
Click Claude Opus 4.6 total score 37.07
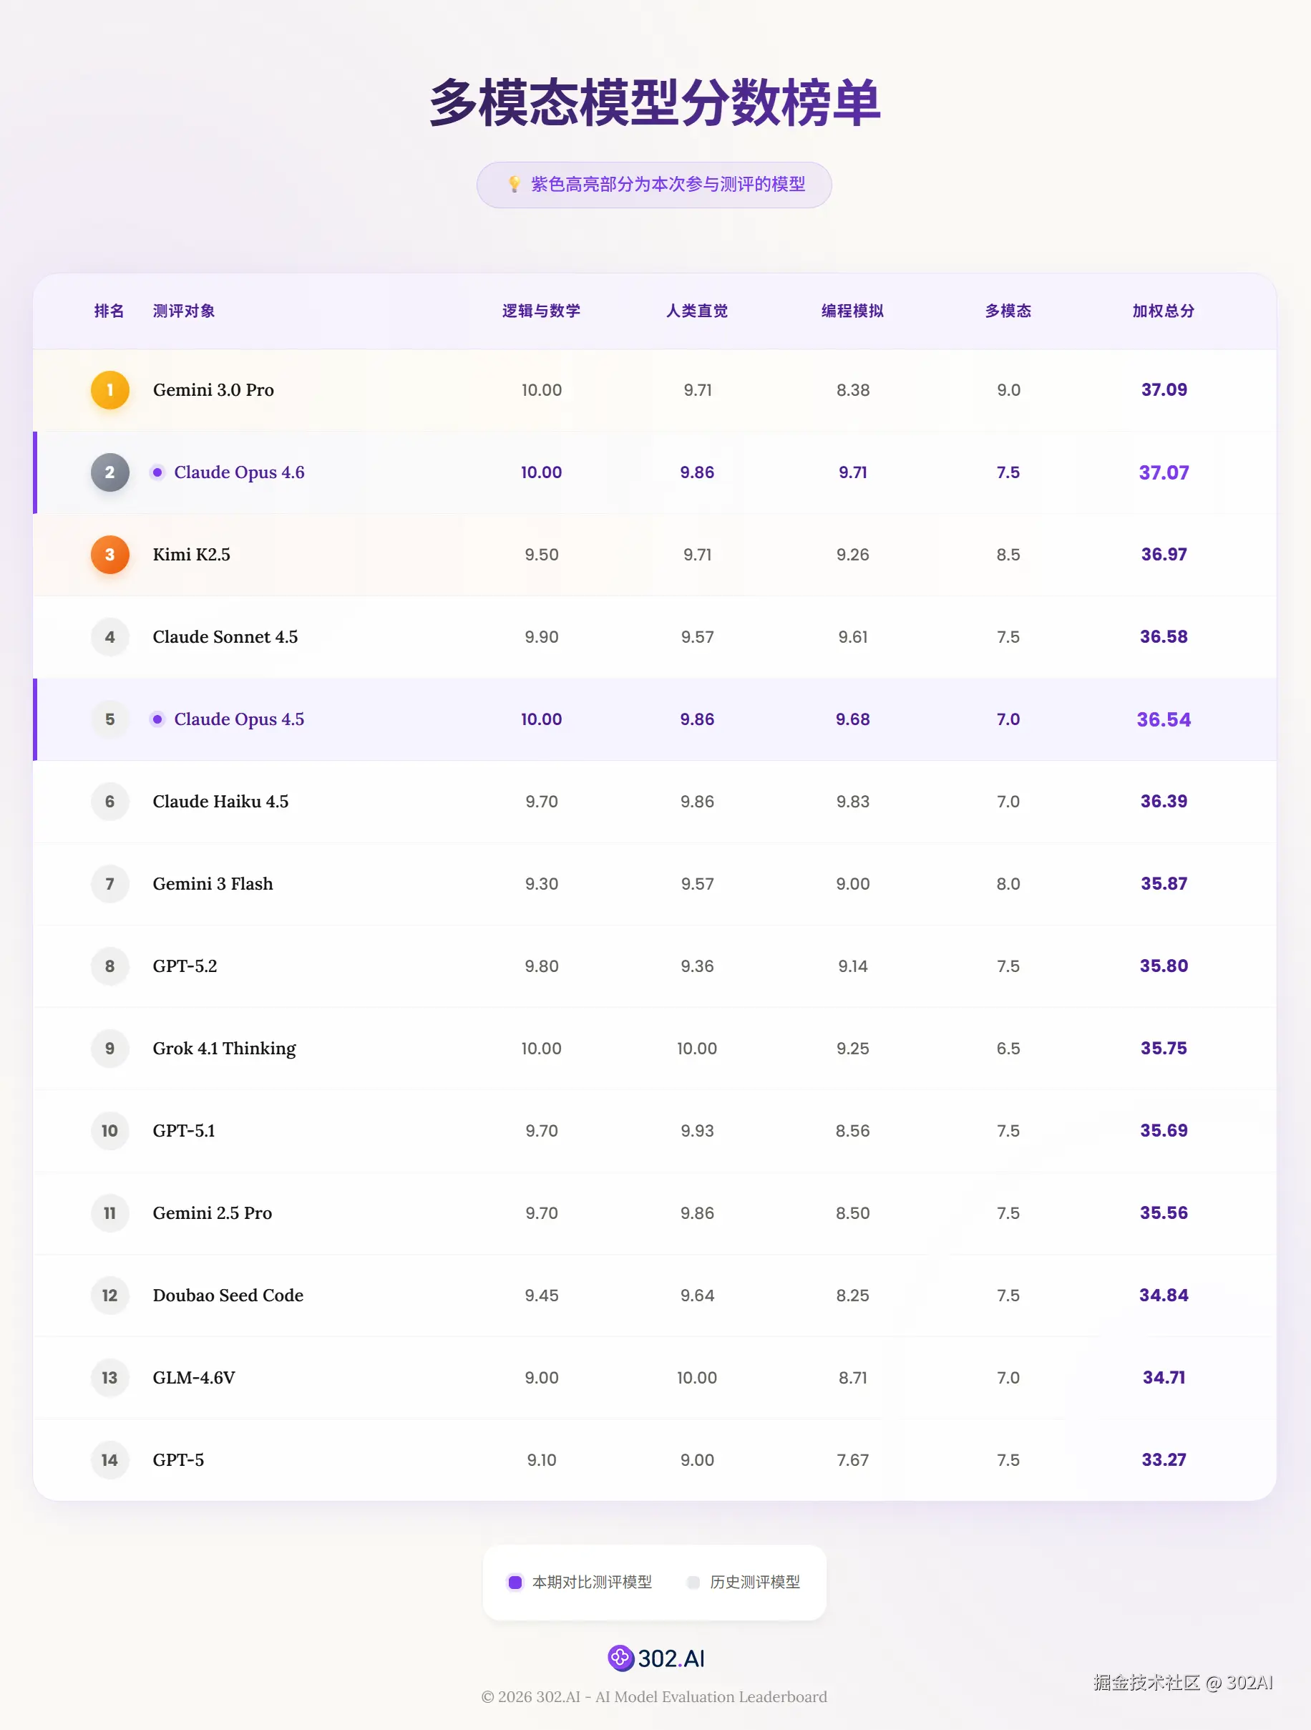coord(1164,472)
